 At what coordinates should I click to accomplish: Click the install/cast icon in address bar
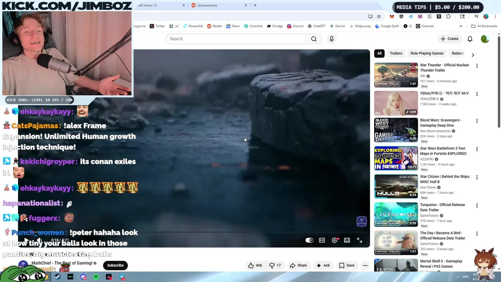[370, 16]
